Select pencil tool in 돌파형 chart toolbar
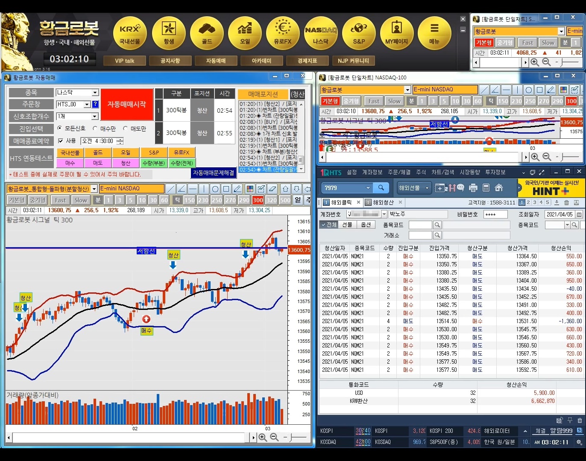The image size is (586, 461). point(237,189)
